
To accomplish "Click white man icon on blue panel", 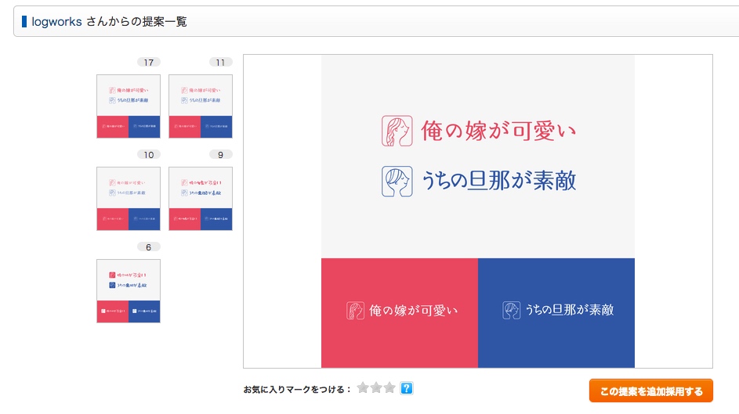I will coord(512,311).
